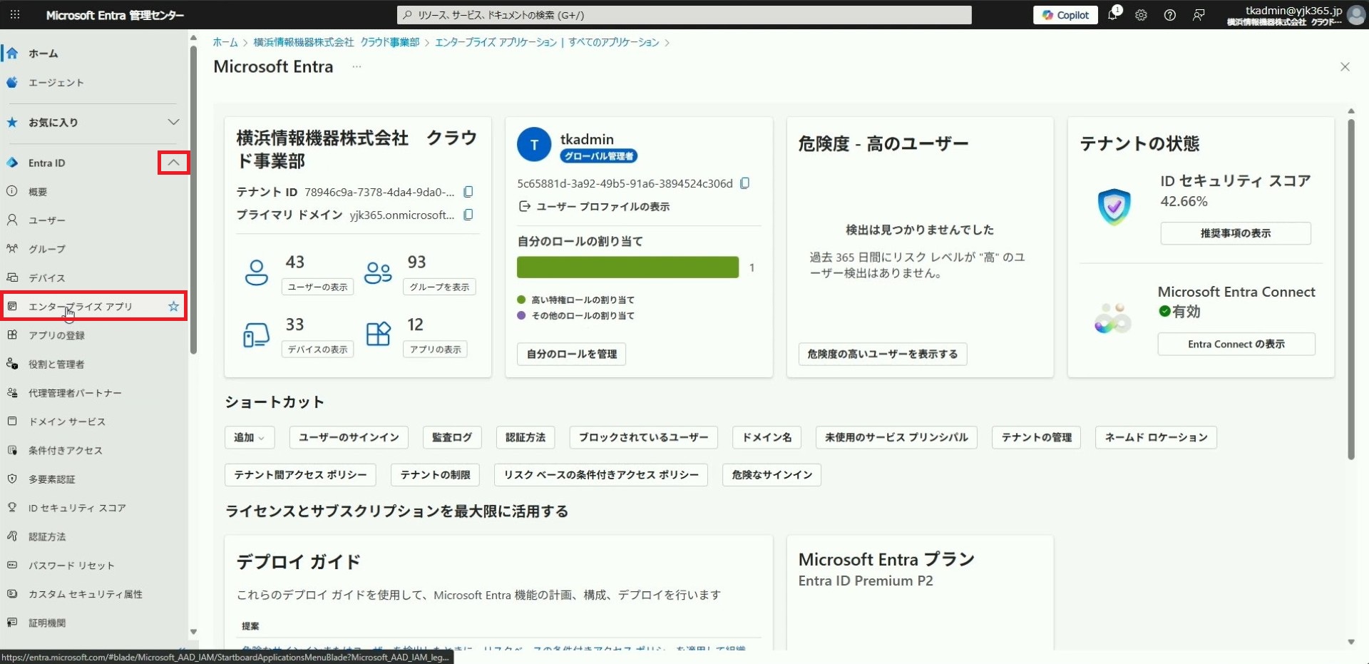
Task: Toggle favorite star for エンタープライズ アプリ
Action: [x=173, y=307]
